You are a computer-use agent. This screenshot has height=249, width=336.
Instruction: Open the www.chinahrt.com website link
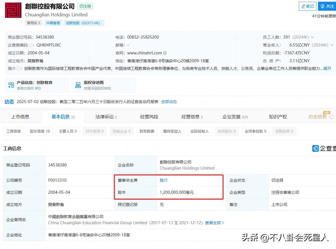(144, 53)
